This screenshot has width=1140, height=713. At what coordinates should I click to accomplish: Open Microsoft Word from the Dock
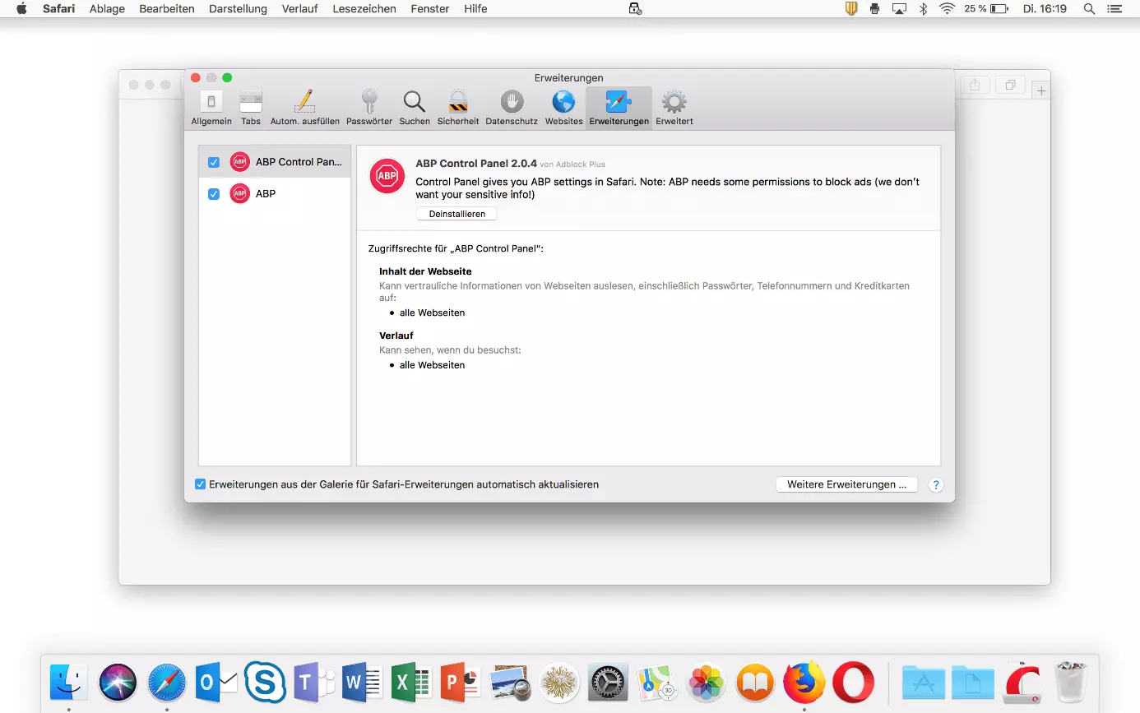point(363,682)
